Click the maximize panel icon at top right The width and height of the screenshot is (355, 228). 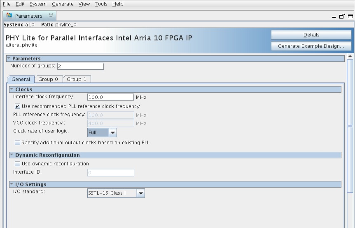tap(350, 16)
